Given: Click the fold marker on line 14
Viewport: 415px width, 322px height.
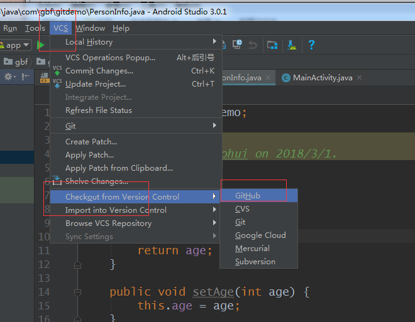Looking at the screenshot, I should tap(77, 292).
